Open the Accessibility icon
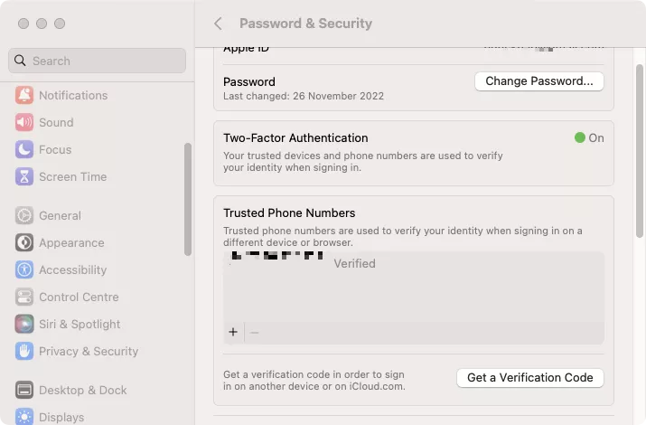 point(24,269)
